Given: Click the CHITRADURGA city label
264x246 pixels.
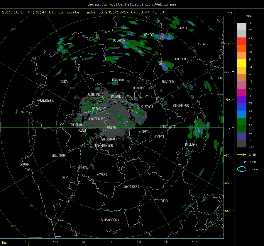Looking at the screenshot, I should point(159,201).
